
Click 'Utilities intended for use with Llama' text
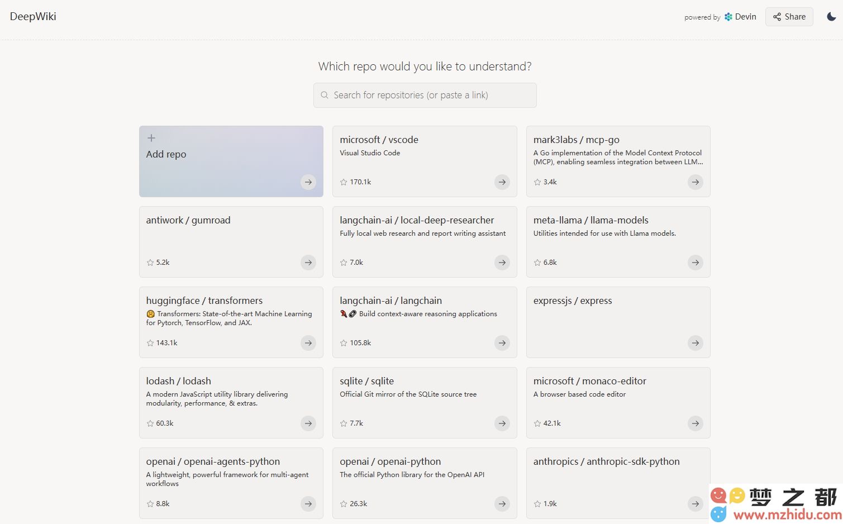point(604,234)
